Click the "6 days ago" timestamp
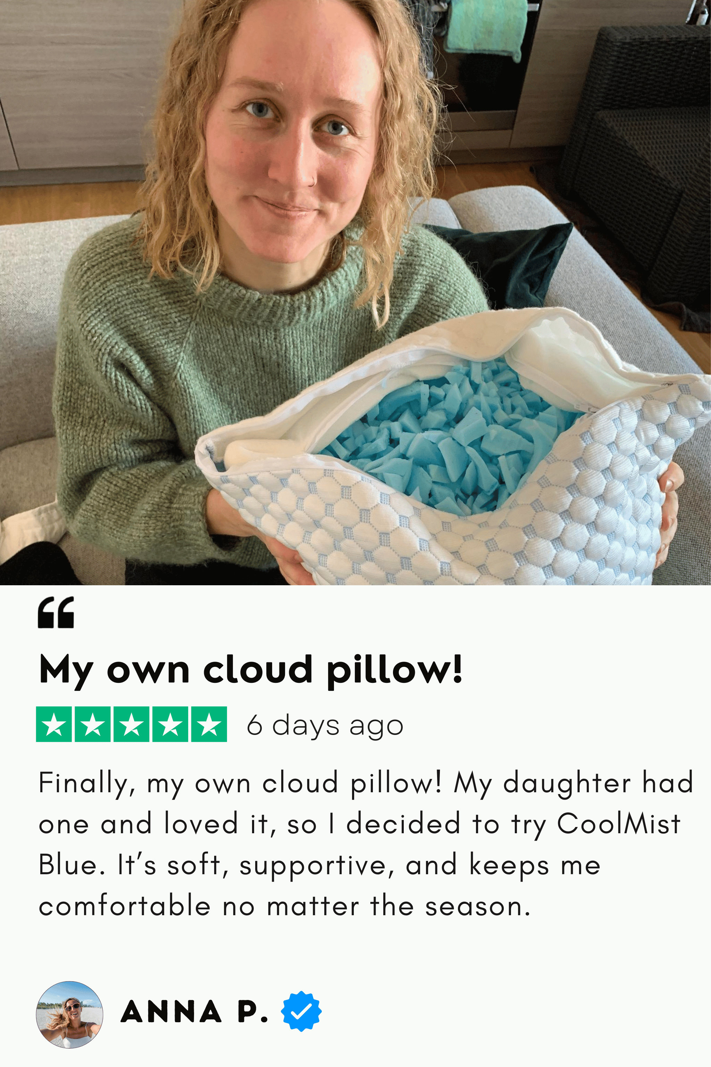Image resolution: width=711 pixels, height=1067 pixels. click(325, 725)
